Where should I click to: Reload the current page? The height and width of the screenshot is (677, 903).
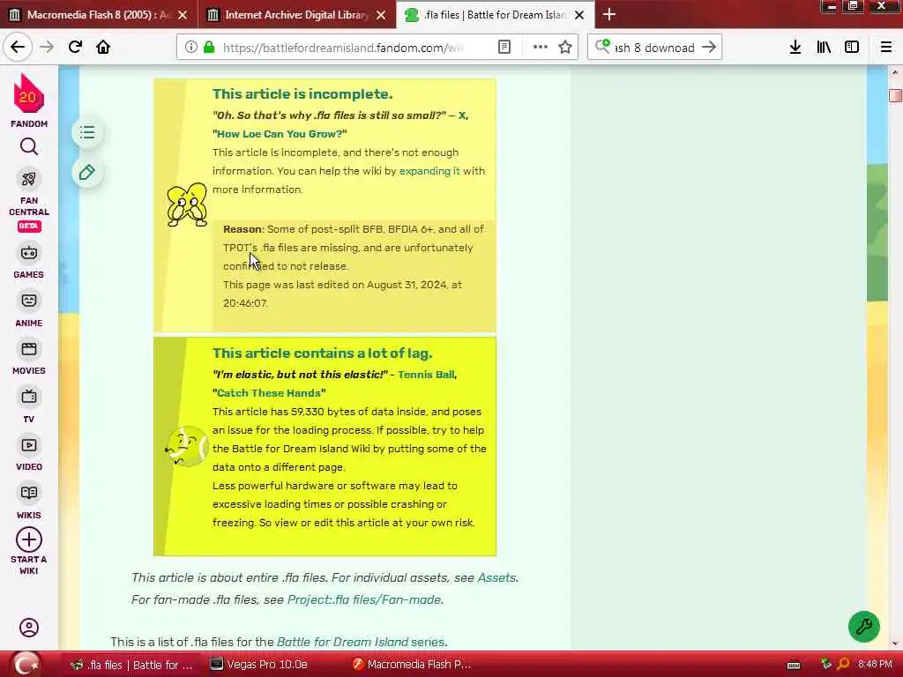coord(75,48)
